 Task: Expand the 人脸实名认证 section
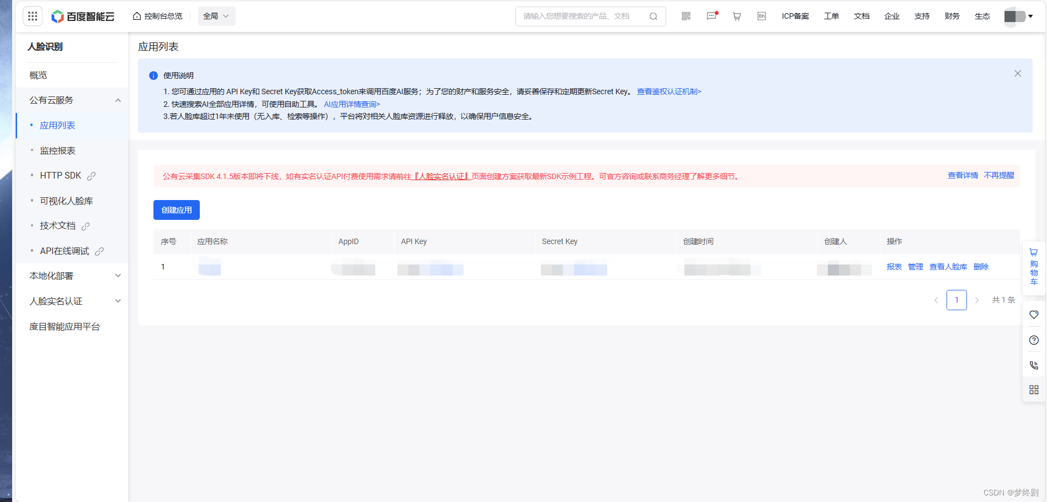coord(72,301)
